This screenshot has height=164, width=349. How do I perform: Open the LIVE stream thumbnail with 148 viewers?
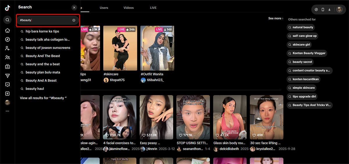point(157,48)
